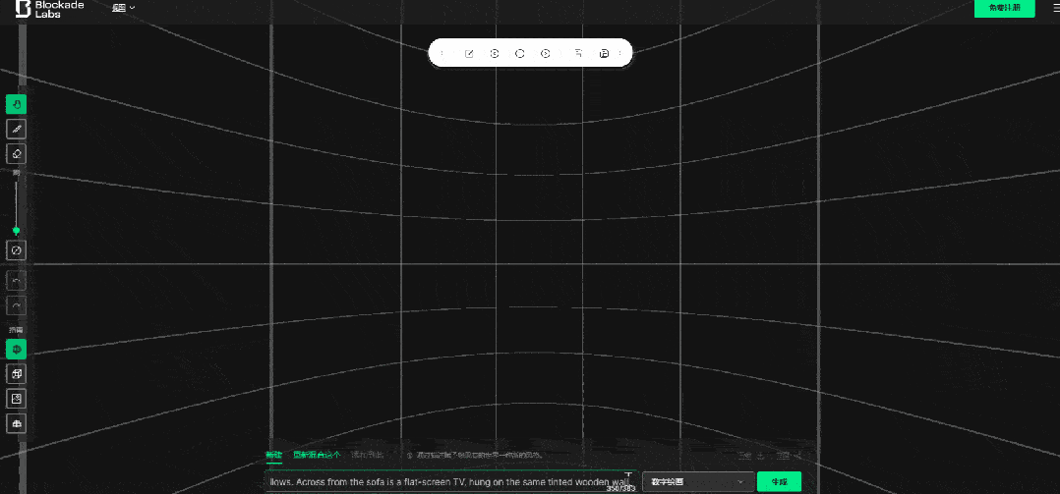Click the bottom VR headset-style sidebar icon
Image resolution: width=1060 pixels, height=494 pixels.
tap(16, 423)
